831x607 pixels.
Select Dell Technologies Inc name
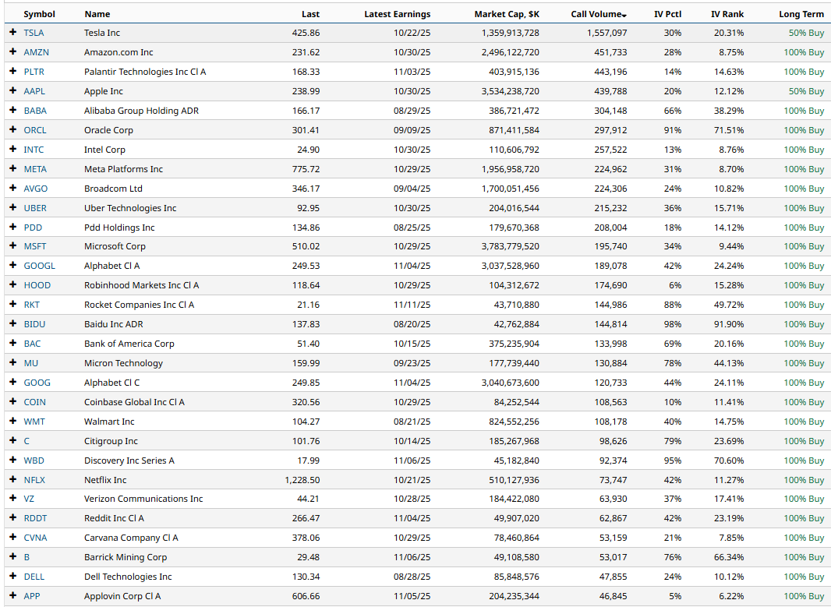[x=129, y=577]
